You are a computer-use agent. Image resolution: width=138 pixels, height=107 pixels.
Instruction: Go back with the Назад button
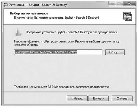pyautogui.click(x=77, y=98)
